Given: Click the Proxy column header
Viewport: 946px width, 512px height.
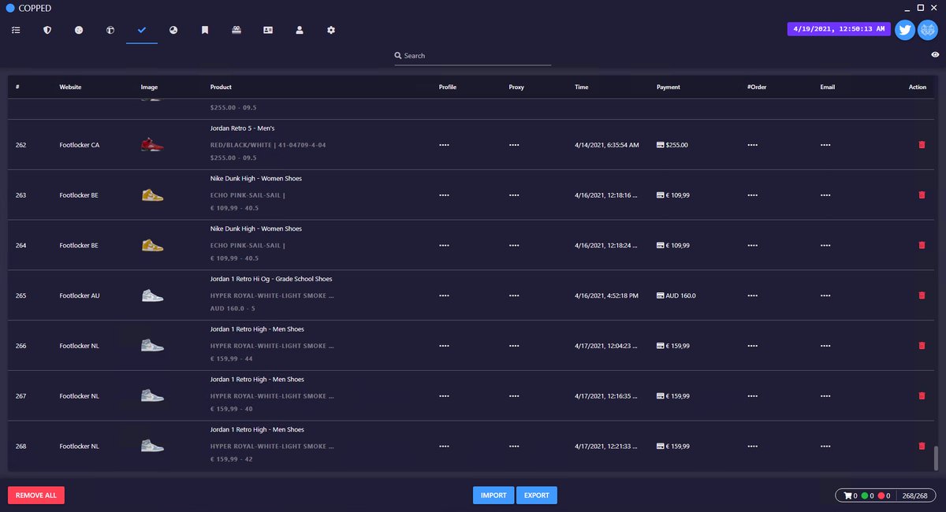Looking at the screenshot, I should [516, 87].
